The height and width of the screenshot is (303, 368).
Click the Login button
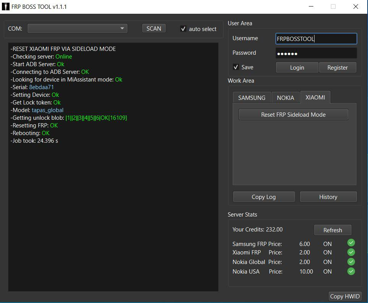(x=297, y=67)
